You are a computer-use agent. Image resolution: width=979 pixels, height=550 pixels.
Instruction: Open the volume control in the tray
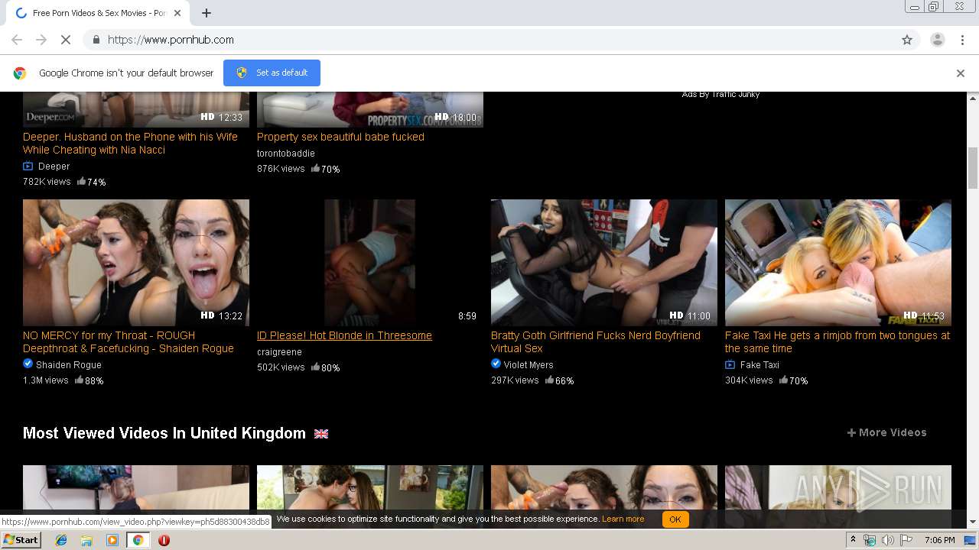click(887, 540)
